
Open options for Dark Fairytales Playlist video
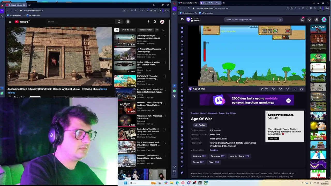pos(165,36)
